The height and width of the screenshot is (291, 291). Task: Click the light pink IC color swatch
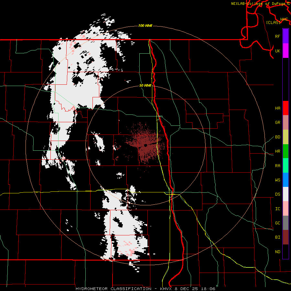[286, 209]
